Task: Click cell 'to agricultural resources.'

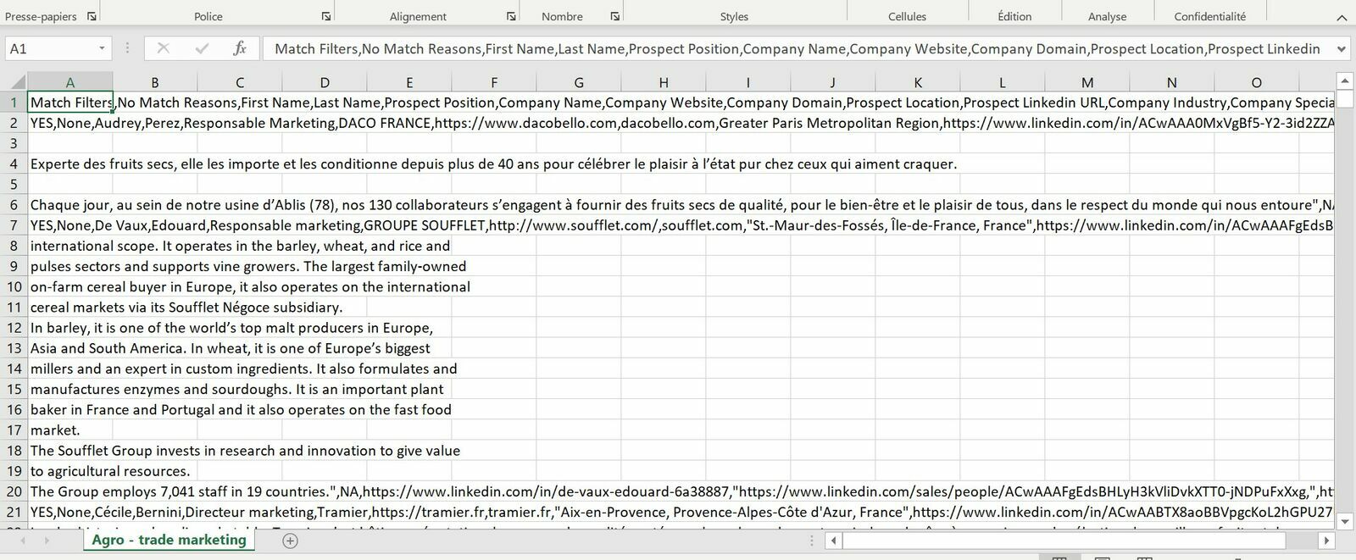Action: 70,471
